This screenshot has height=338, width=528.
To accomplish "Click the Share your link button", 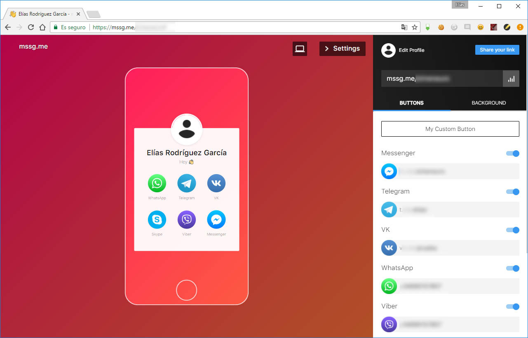I will (x=497, y=50).
